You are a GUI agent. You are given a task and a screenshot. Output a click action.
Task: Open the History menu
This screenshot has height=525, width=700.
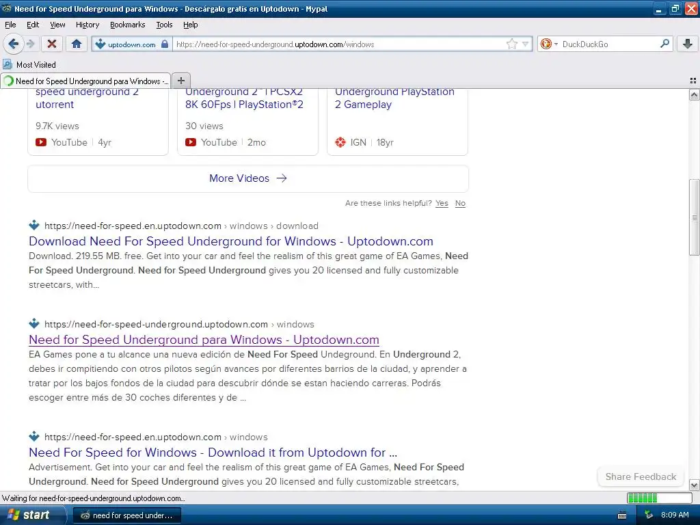(x=87, y=25)
